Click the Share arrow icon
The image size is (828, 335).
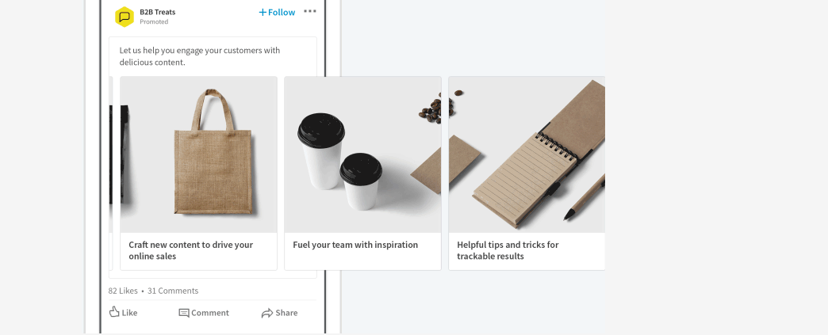coord(266,313)
